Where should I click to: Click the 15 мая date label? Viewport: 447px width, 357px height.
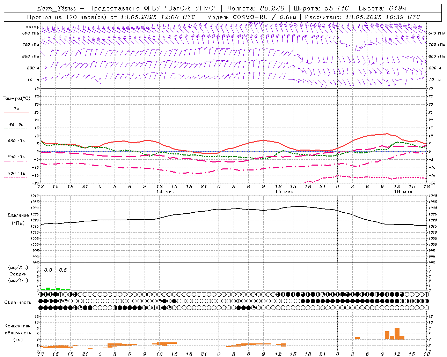pos(284,192)
